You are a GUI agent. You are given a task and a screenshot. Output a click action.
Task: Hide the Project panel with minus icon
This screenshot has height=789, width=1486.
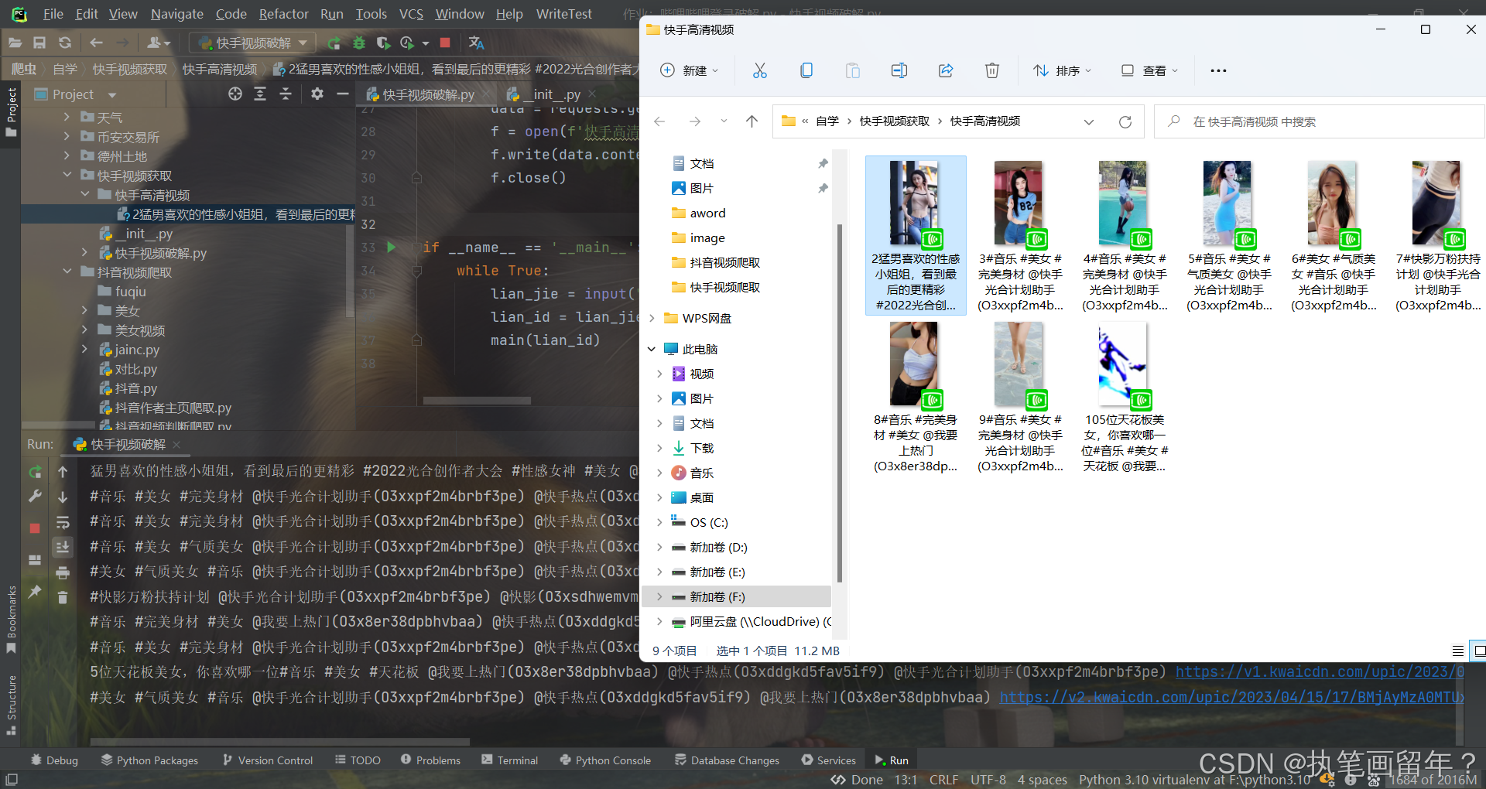[x=342, y=94]
